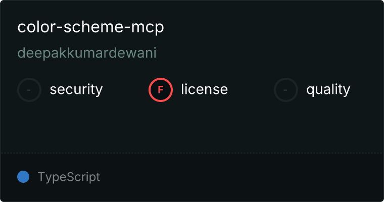Viewport: 384px width, 202px height.
Task: Click the dash inside quality badge
Action: coord(285,90)
